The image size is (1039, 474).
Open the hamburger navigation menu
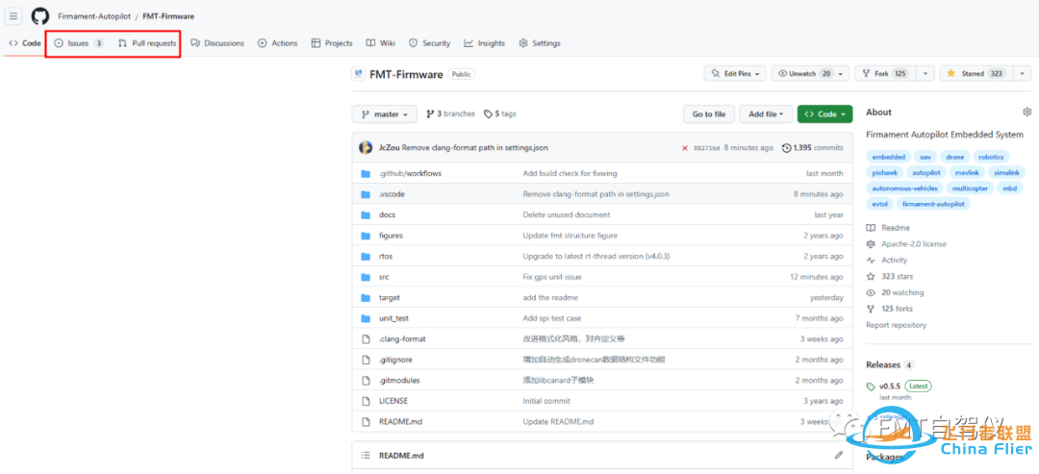tap(13, 16)
